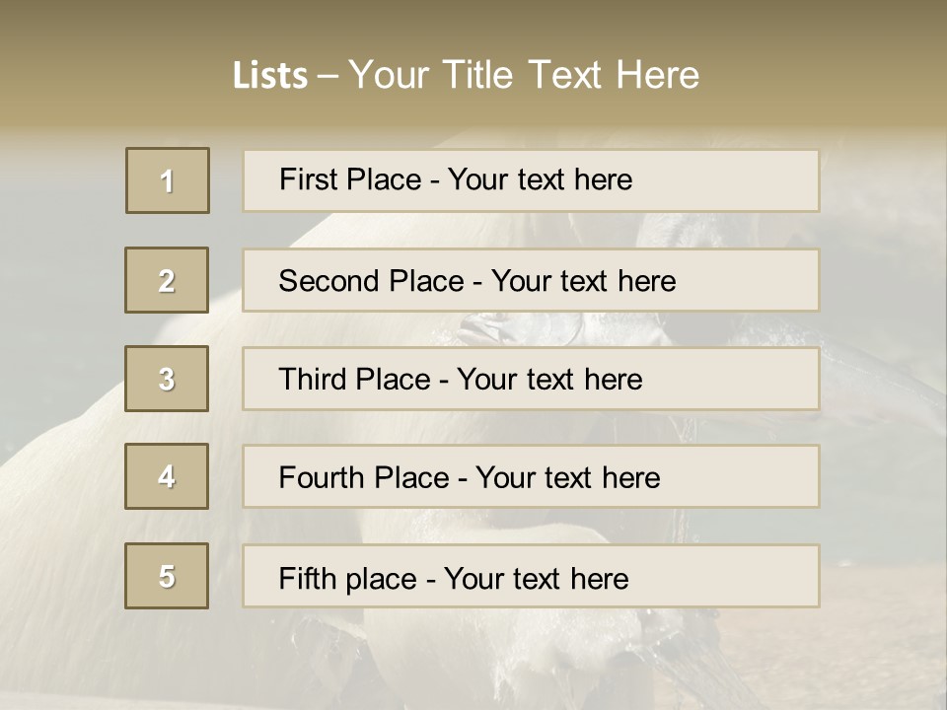This screenshot has width=947, height=710.
Task: Select the number 2 box
Action: click(167, 280)
